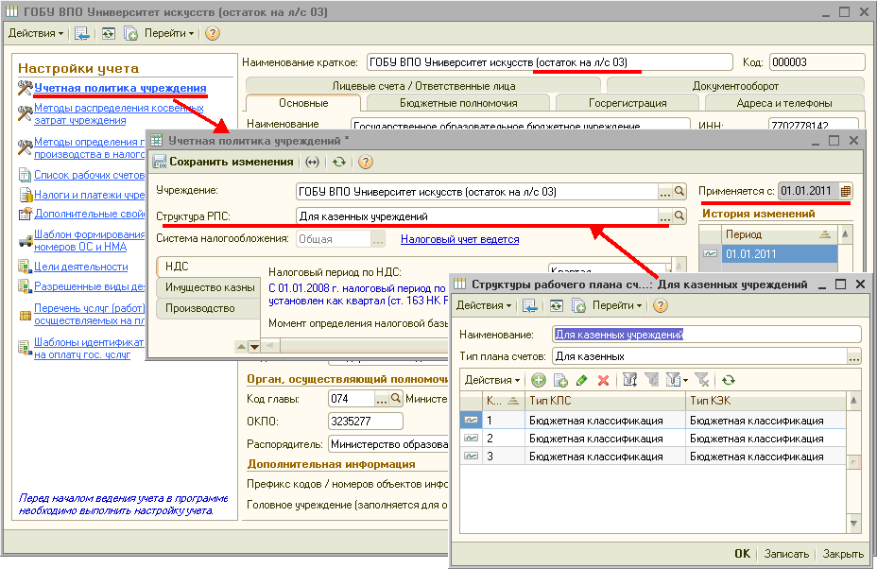877x569 pixels.
Task: Click the green add row icon in table toolbar
Action: [539, 380]
